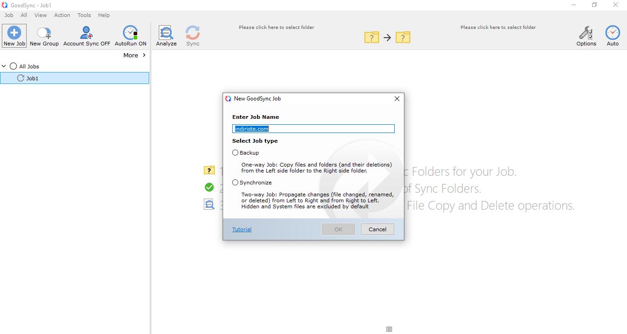Click the Backup description text
The height and width of the screenshot is (334, 627).
(x=317, y=167)
